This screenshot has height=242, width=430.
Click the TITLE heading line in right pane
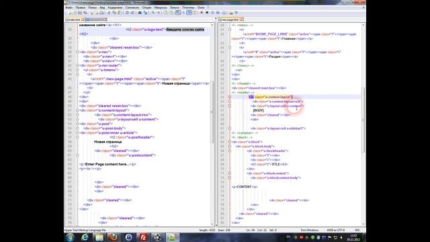[269, 164]
